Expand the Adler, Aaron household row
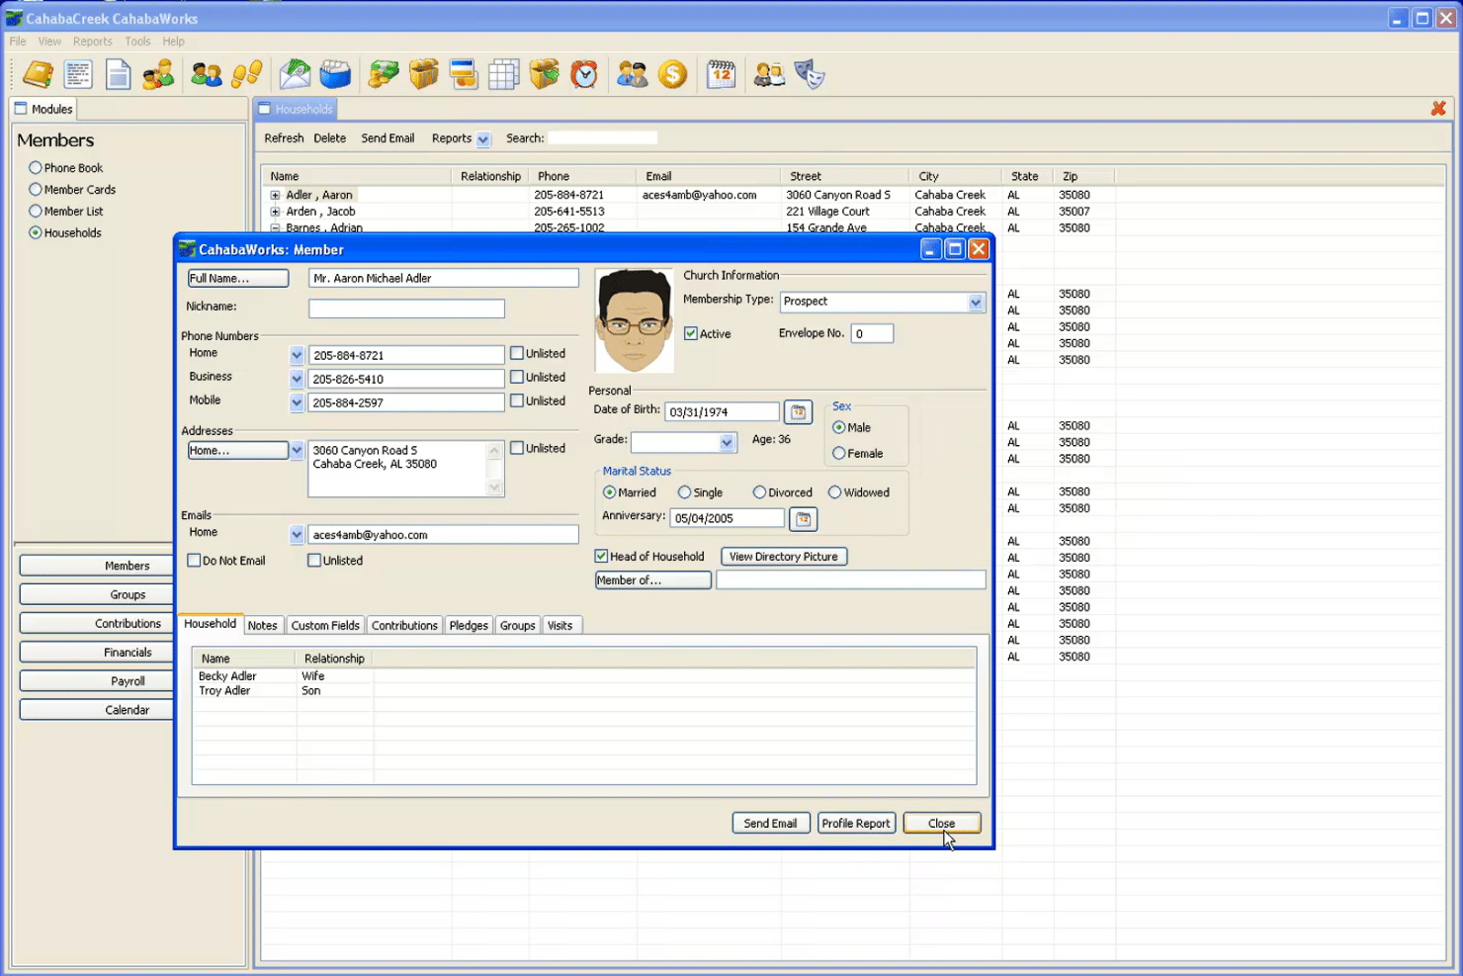 275,196
